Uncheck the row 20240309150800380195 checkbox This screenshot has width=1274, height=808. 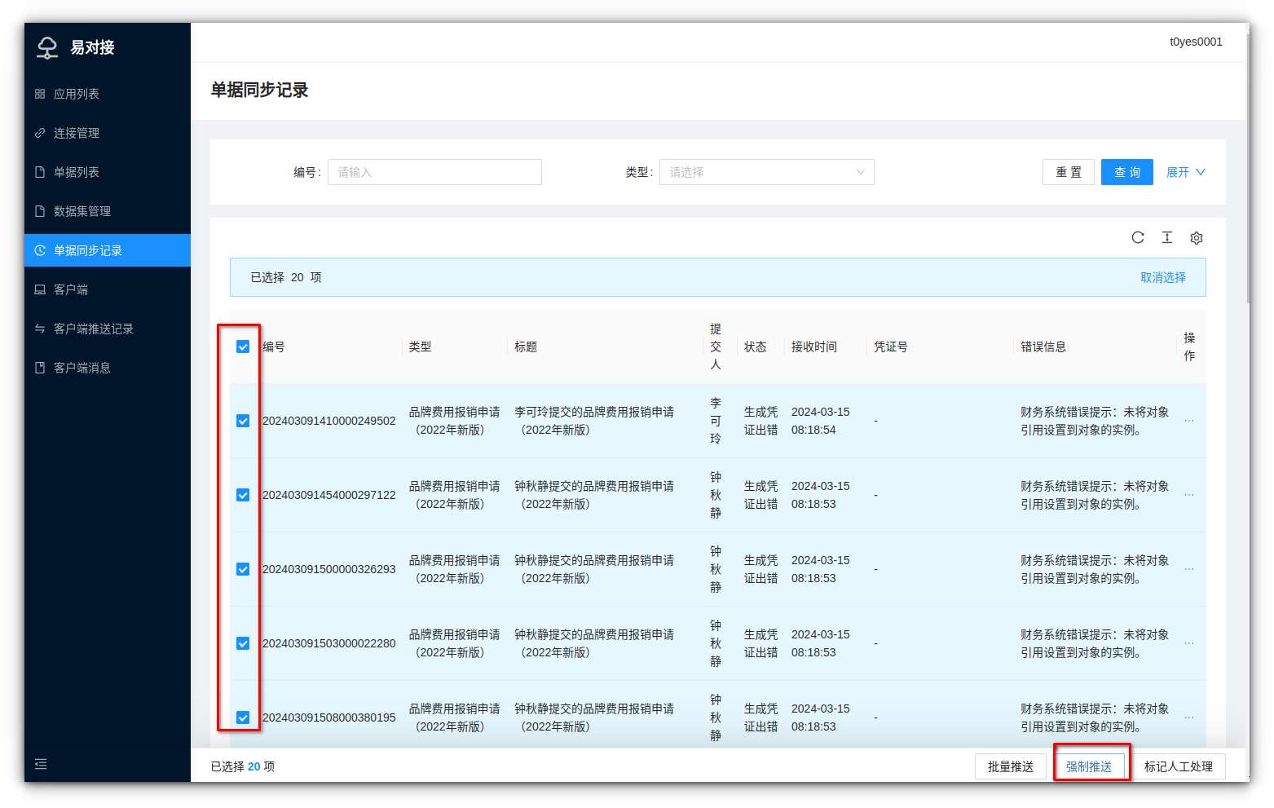click(x=243, y=717)
